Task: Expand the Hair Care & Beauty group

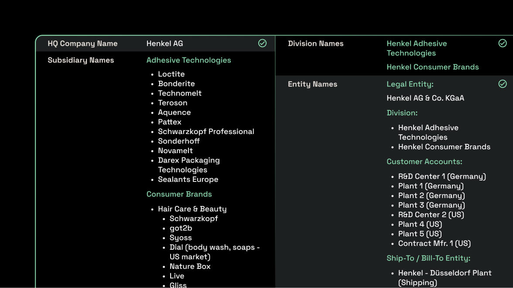Action: coord(192,209)
